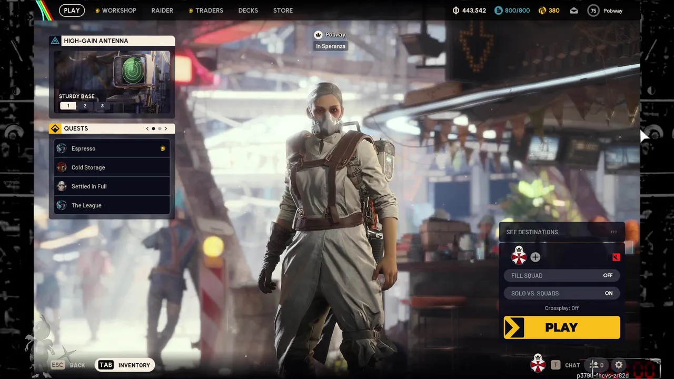
Task: Select Sturdy Base level 1
Action: [x=68, y=106]
